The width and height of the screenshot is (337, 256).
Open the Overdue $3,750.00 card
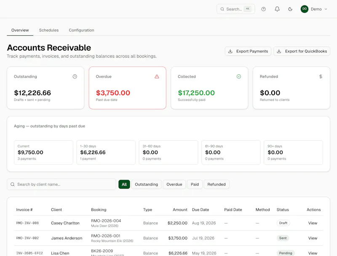128,88
